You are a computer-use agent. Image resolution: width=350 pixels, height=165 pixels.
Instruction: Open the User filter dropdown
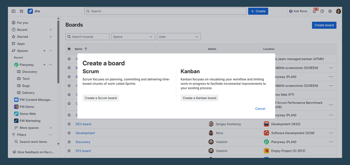point(179,37)
